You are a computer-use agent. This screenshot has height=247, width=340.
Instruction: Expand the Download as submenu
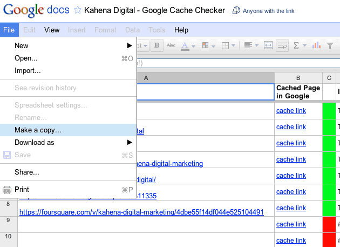[69, 143]
